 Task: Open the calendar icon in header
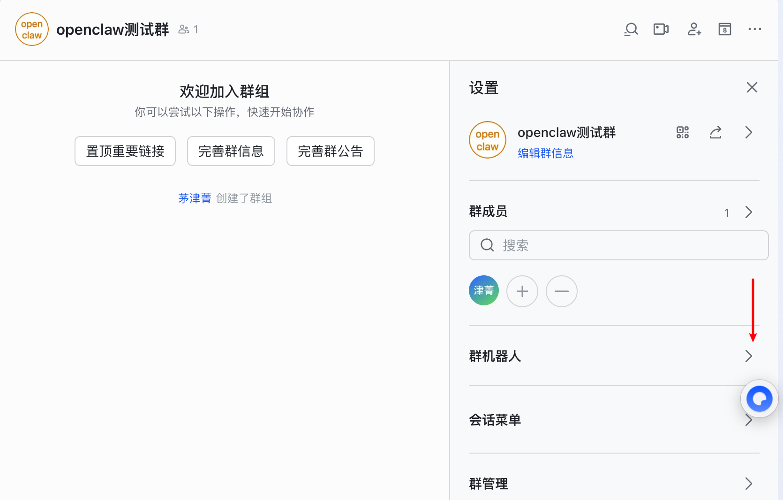click(x=725, y=30)
